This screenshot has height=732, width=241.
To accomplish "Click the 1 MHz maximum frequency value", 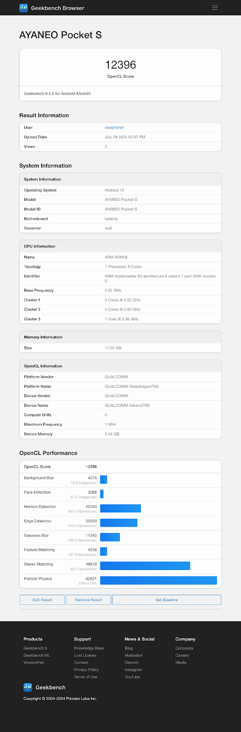I will click(x=111, y=425).
